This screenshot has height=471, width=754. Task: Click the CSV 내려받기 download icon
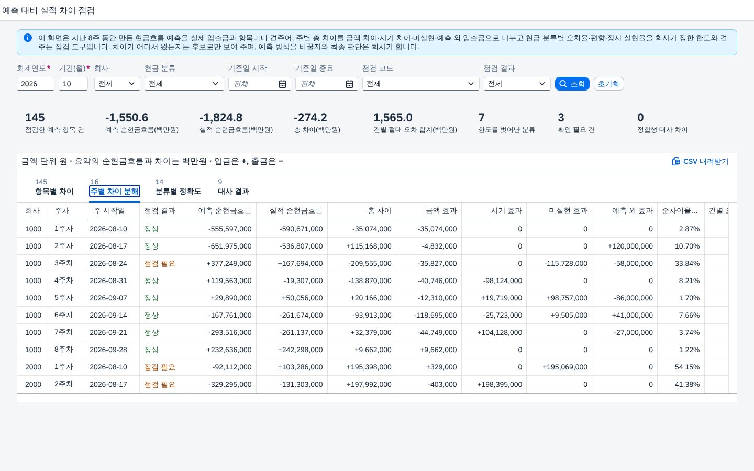[x=676, y=161]
